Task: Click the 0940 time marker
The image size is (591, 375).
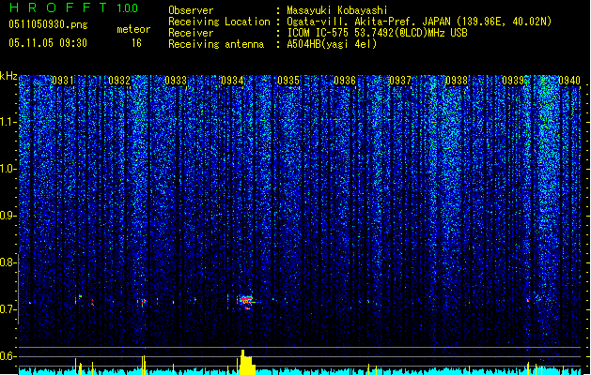Action: (x=569, y=81)
